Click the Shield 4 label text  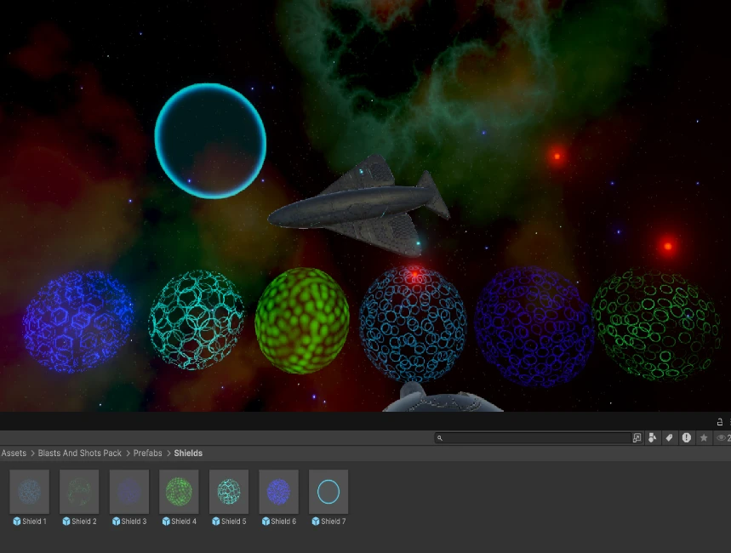[184, 522]
